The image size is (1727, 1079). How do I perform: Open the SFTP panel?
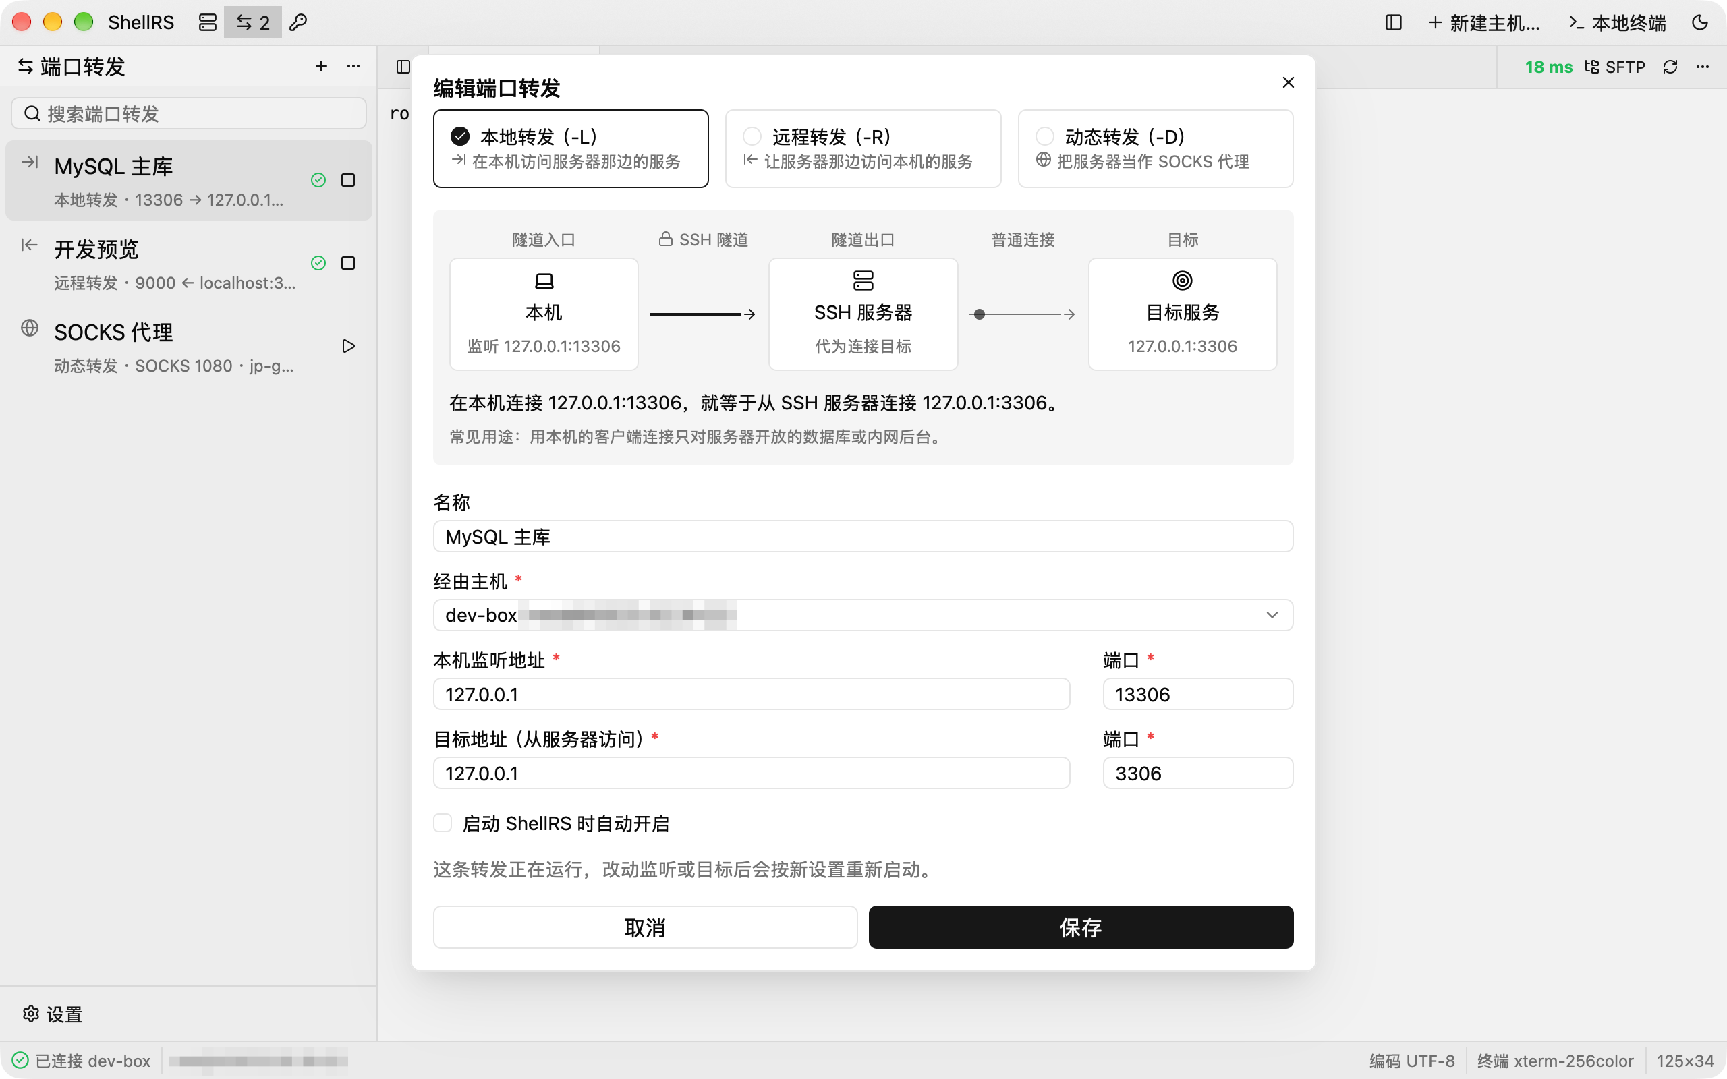[x=1615, y=67]
